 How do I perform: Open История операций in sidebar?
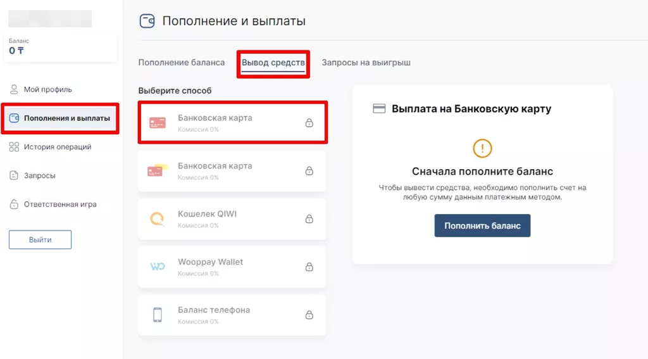pos(57,147)
